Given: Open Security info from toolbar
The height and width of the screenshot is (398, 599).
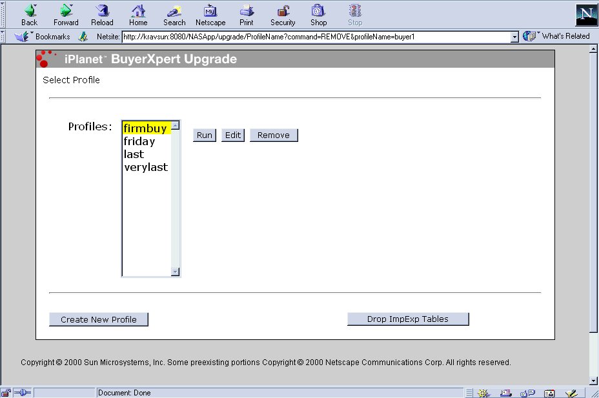Looking at the screenshot, I should (283, 15).
